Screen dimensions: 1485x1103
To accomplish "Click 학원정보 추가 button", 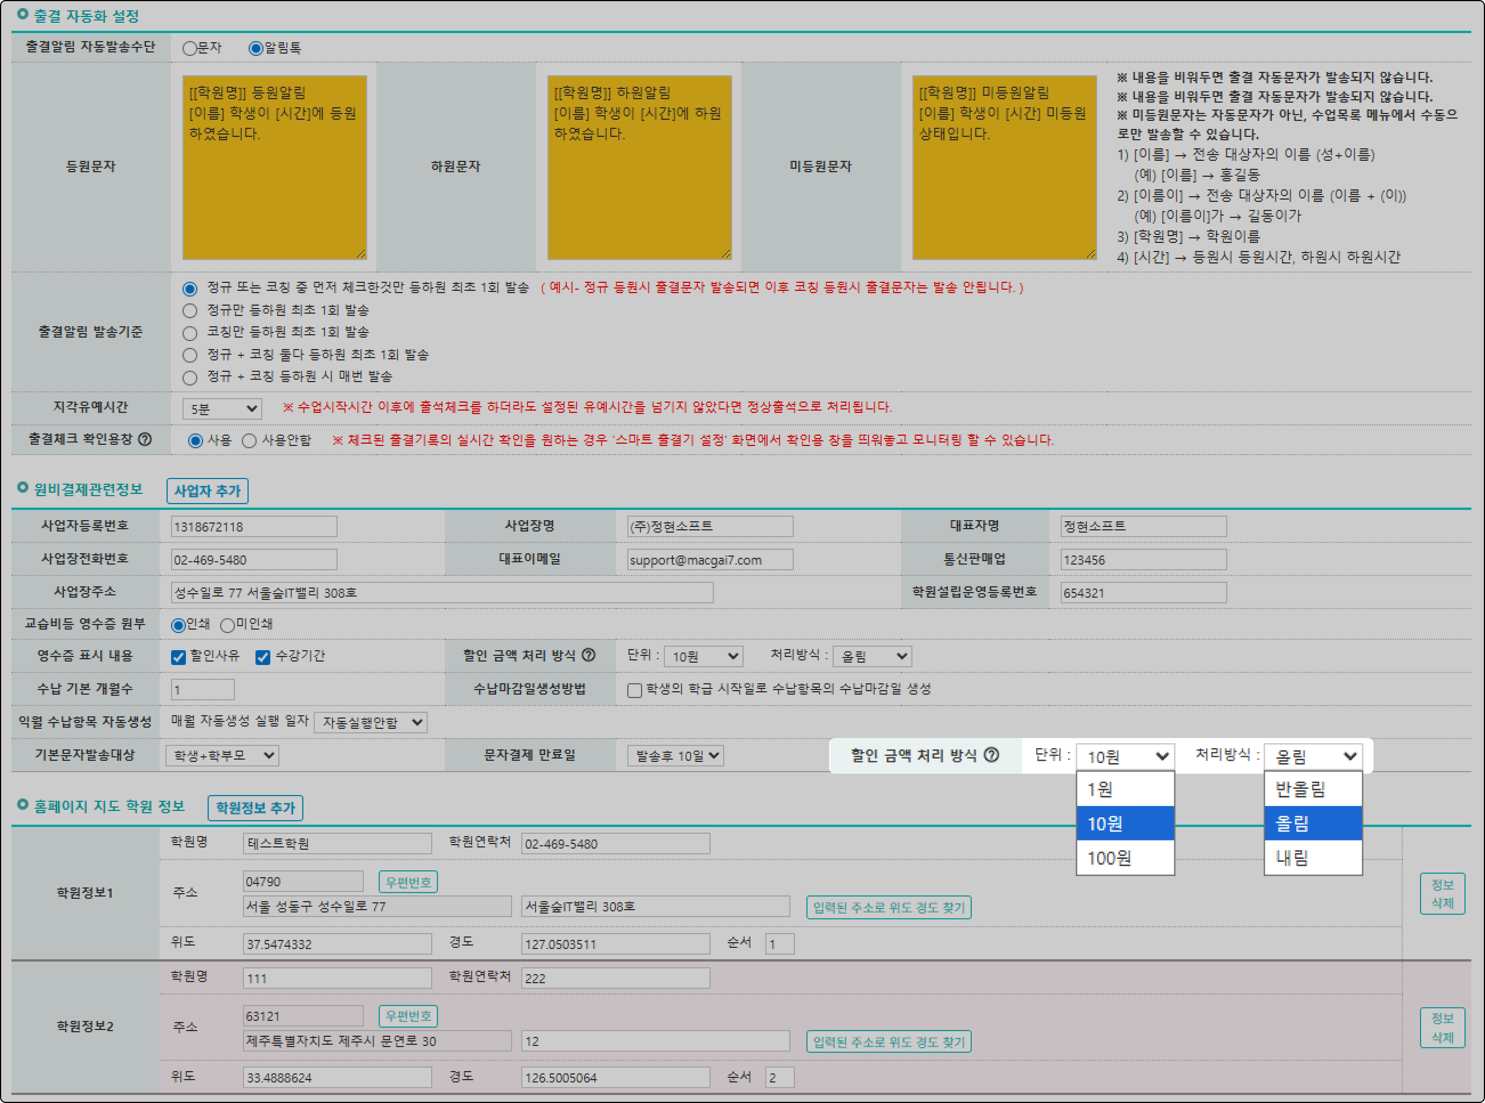I will (x=255, y=808).
